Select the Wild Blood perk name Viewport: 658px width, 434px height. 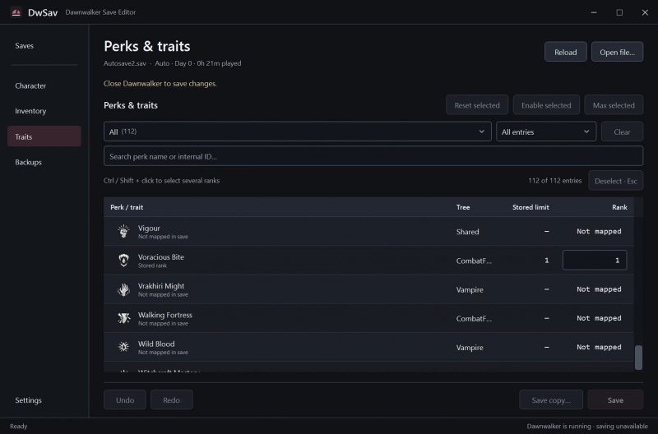coord(156,344)
